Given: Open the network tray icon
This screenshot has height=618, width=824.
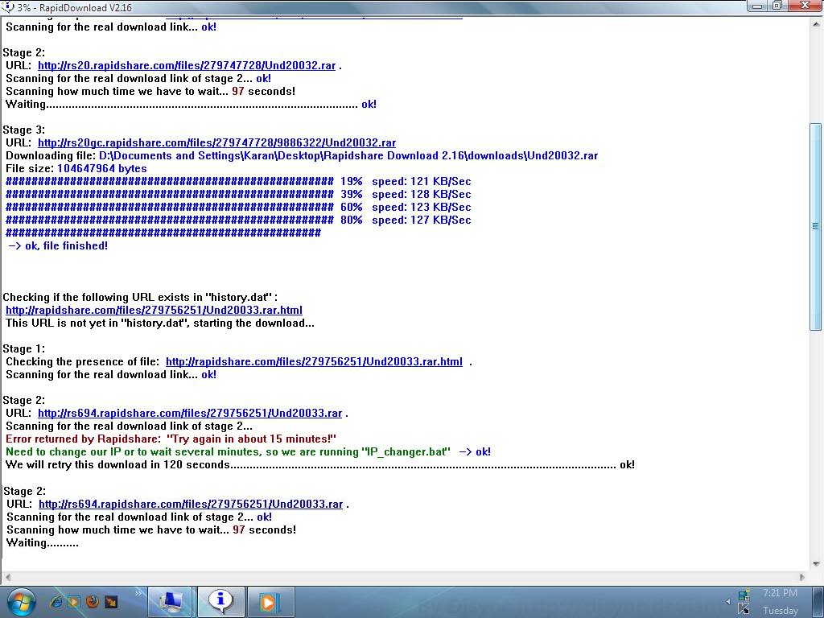Looking at the screenshot, I should tap(744, 595).
